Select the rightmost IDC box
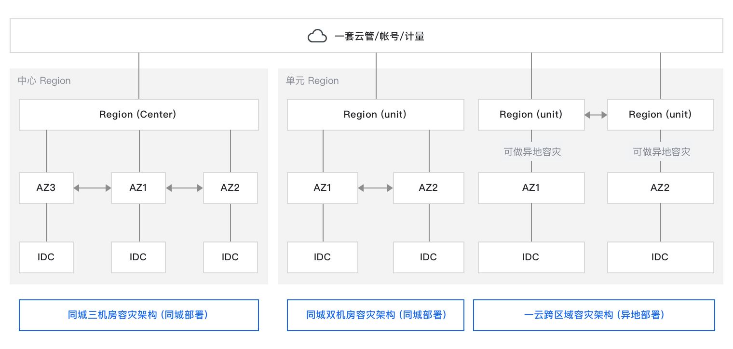733x349 pixels. 660,257
